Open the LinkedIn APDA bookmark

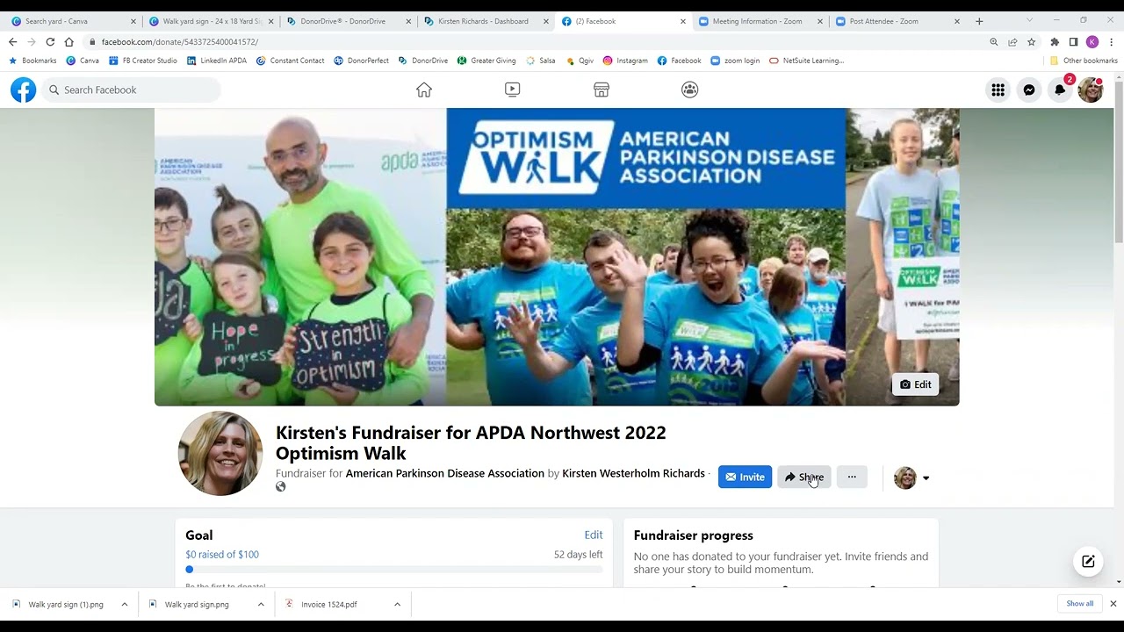[217, 61]
